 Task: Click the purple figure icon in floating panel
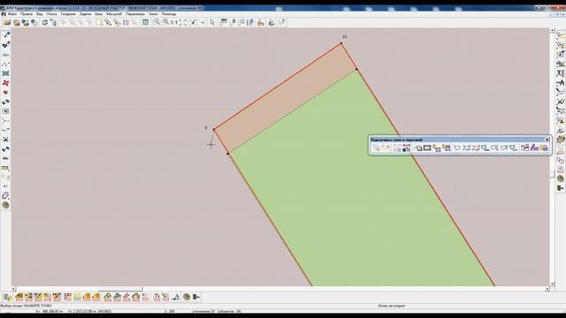(534, 148)
